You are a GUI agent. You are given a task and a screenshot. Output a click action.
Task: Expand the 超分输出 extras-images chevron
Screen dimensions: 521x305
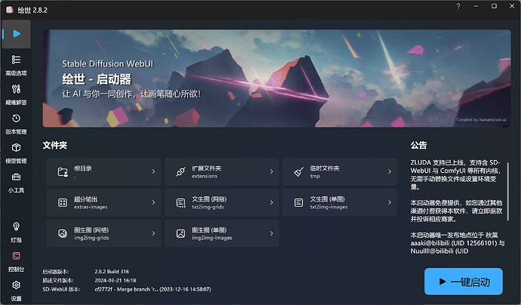[153, 202]
